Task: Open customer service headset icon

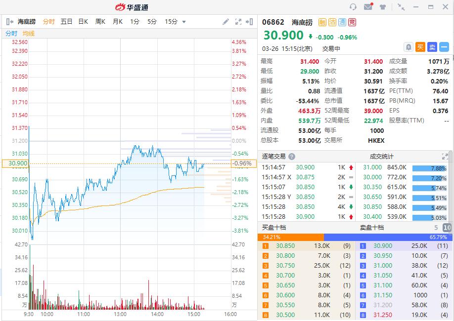Action: [353, 7]
